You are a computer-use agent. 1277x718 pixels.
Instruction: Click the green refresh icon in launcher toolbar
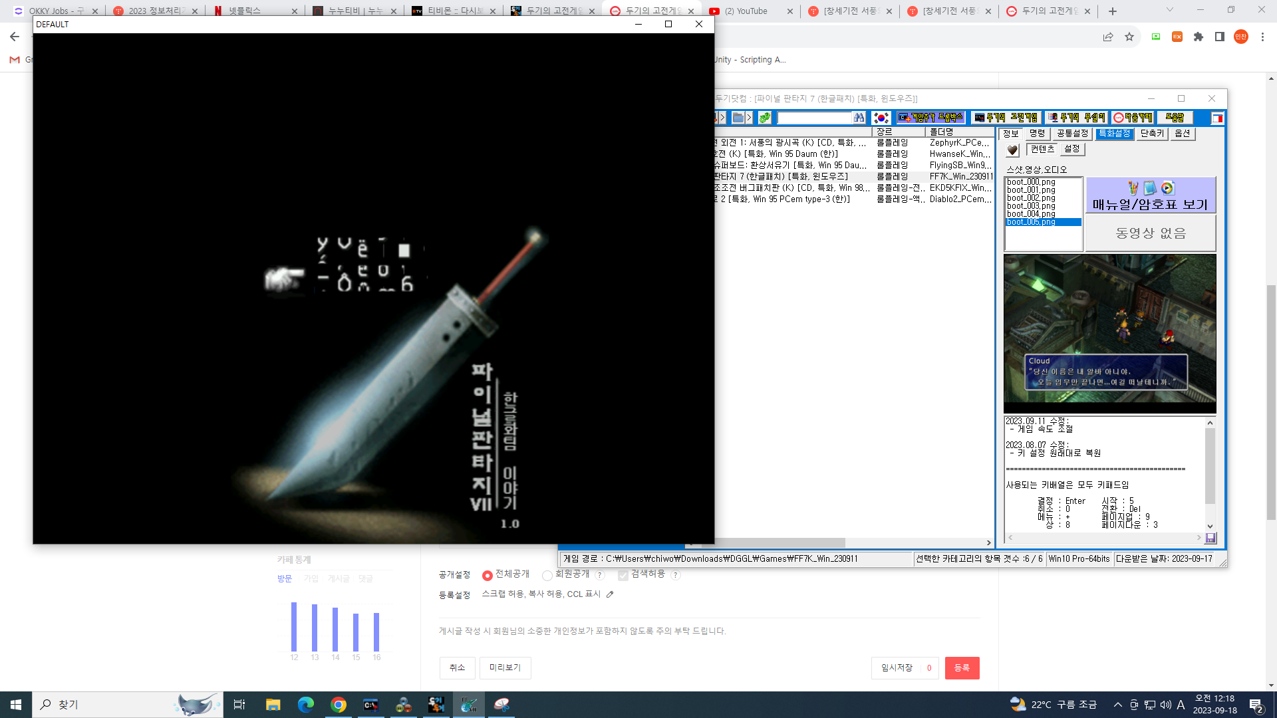(x=765, y=118)
